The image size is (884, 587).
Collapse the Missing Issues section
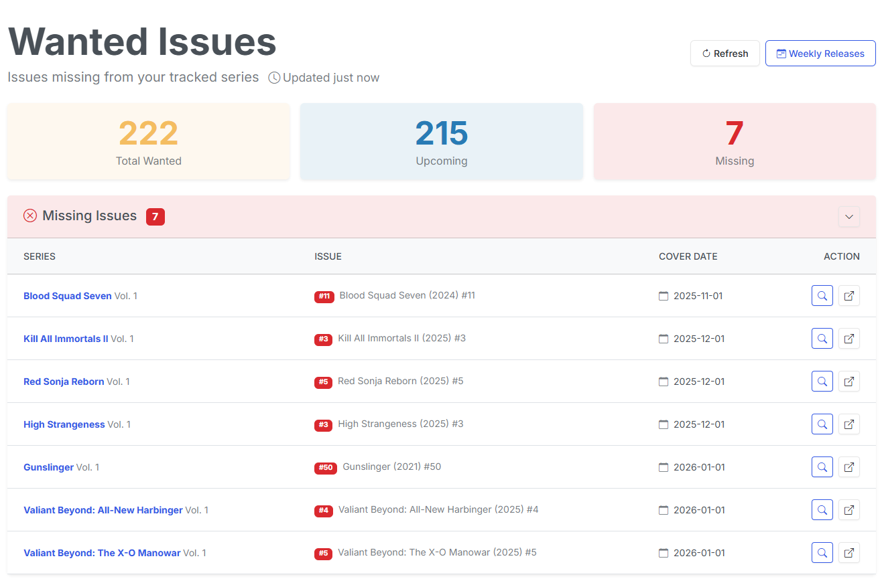(848, 217)
